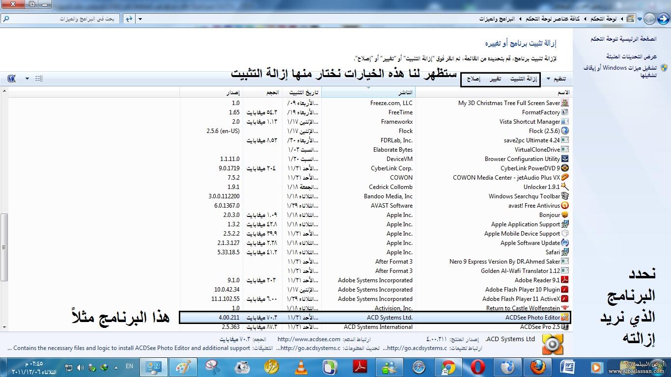671x377 pixels.
Task: Open the address bar history dropdown
Action: [x=140, y=19]
